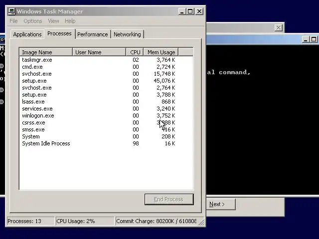Click the 98 CPU value for Idle Process
The height and width of the screenshot is (239, 319).
click(136, 143)
